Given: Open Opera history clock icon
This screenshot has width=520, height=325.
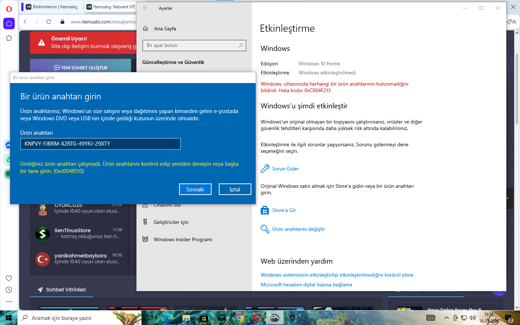Looking at the screenshot, I should tap(9, 290).
